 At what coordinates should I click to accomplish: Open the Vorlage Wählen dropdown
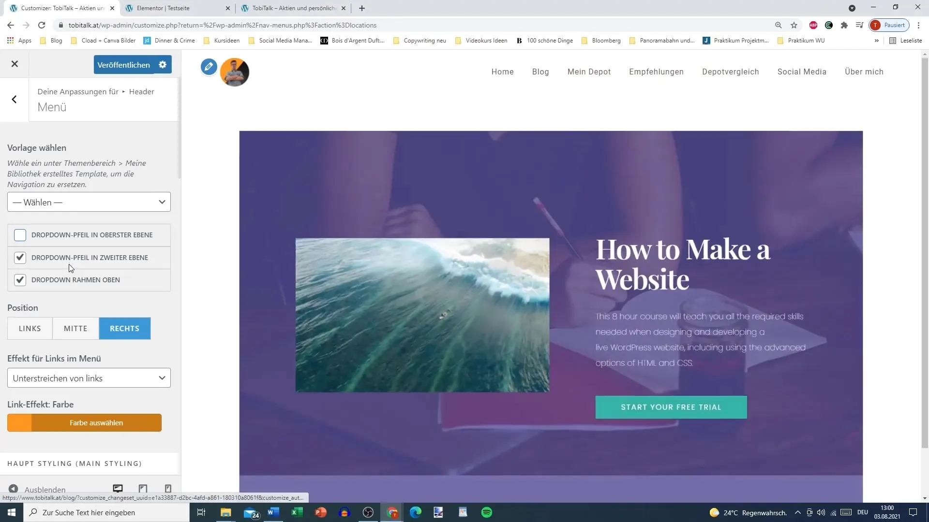[x=89, y=202]
